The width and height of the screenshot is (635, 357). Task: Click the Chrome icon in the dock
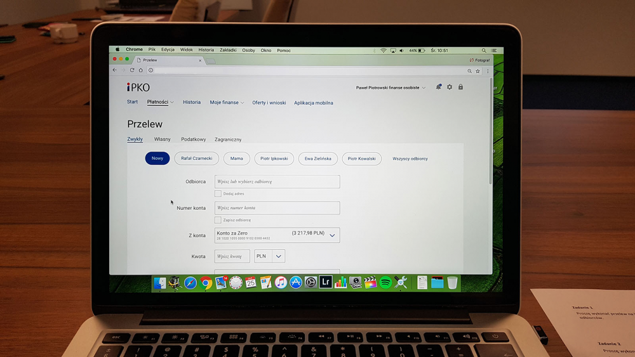(205, 283)
